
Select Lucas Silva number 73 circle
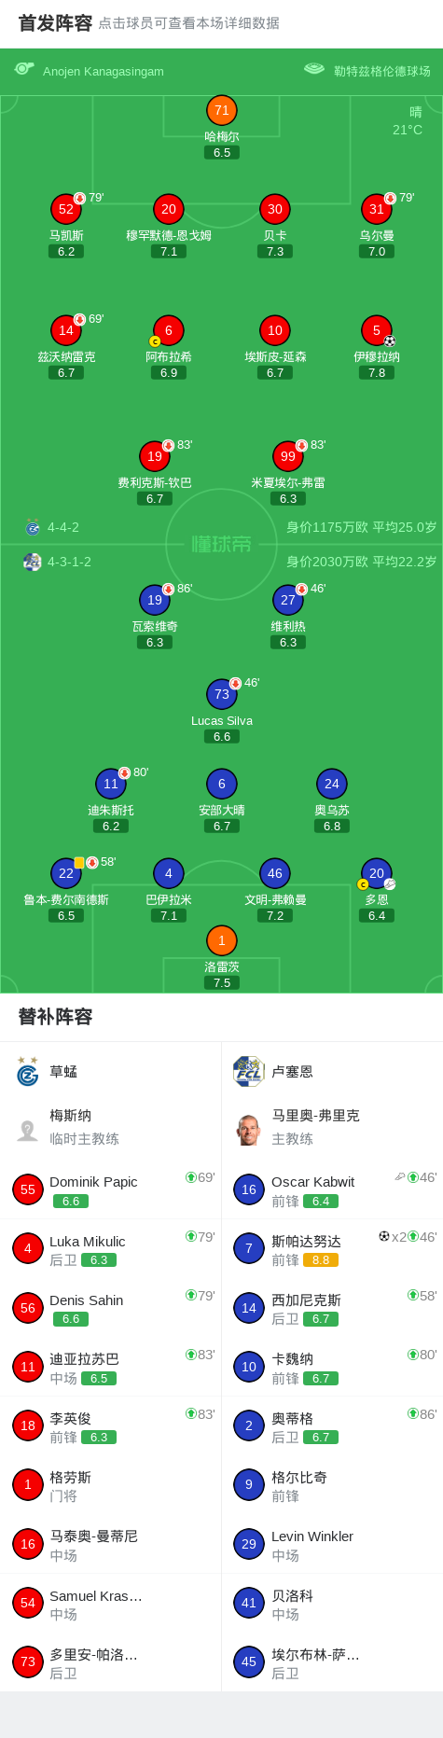point(222,694)
